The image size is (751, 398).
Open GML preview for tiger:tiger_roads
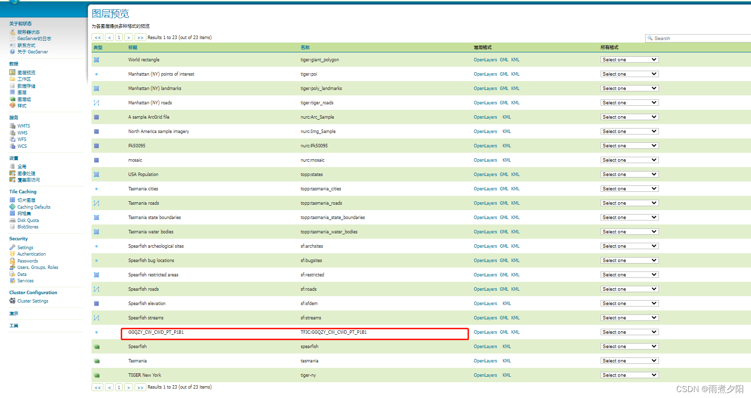504,103
